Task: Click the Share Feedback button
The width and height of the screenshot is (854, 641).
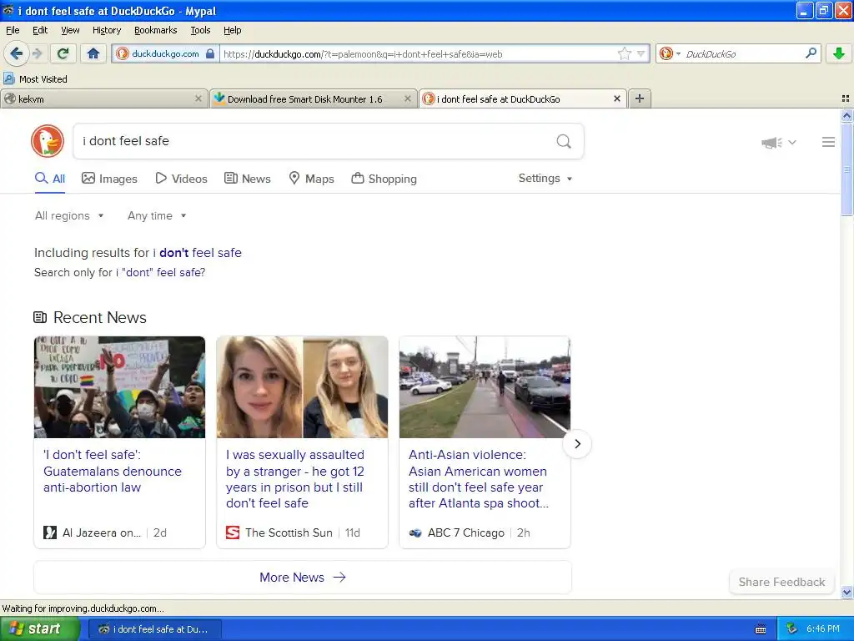Action: [781, 582]
